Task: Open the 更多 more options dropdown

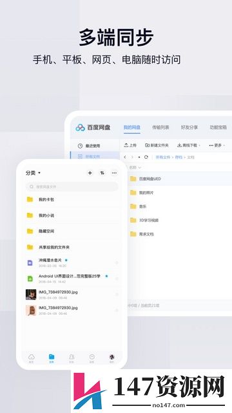Action: [x=217, y=145]
